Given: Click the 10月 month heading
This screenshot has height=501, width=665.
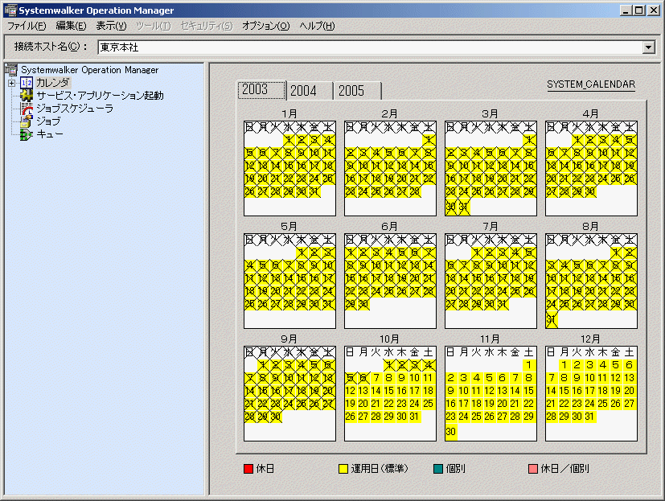Looking at the screenshot, I should click(x=389, y=339).
